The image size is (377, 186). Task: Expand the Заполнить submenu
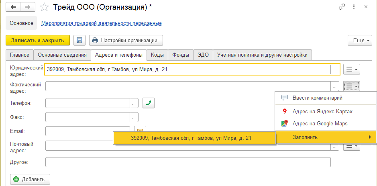coord(326,137)
